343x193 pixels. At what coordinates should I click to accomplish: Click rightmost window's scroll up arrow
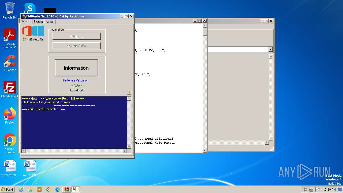(x=271, y=56)
